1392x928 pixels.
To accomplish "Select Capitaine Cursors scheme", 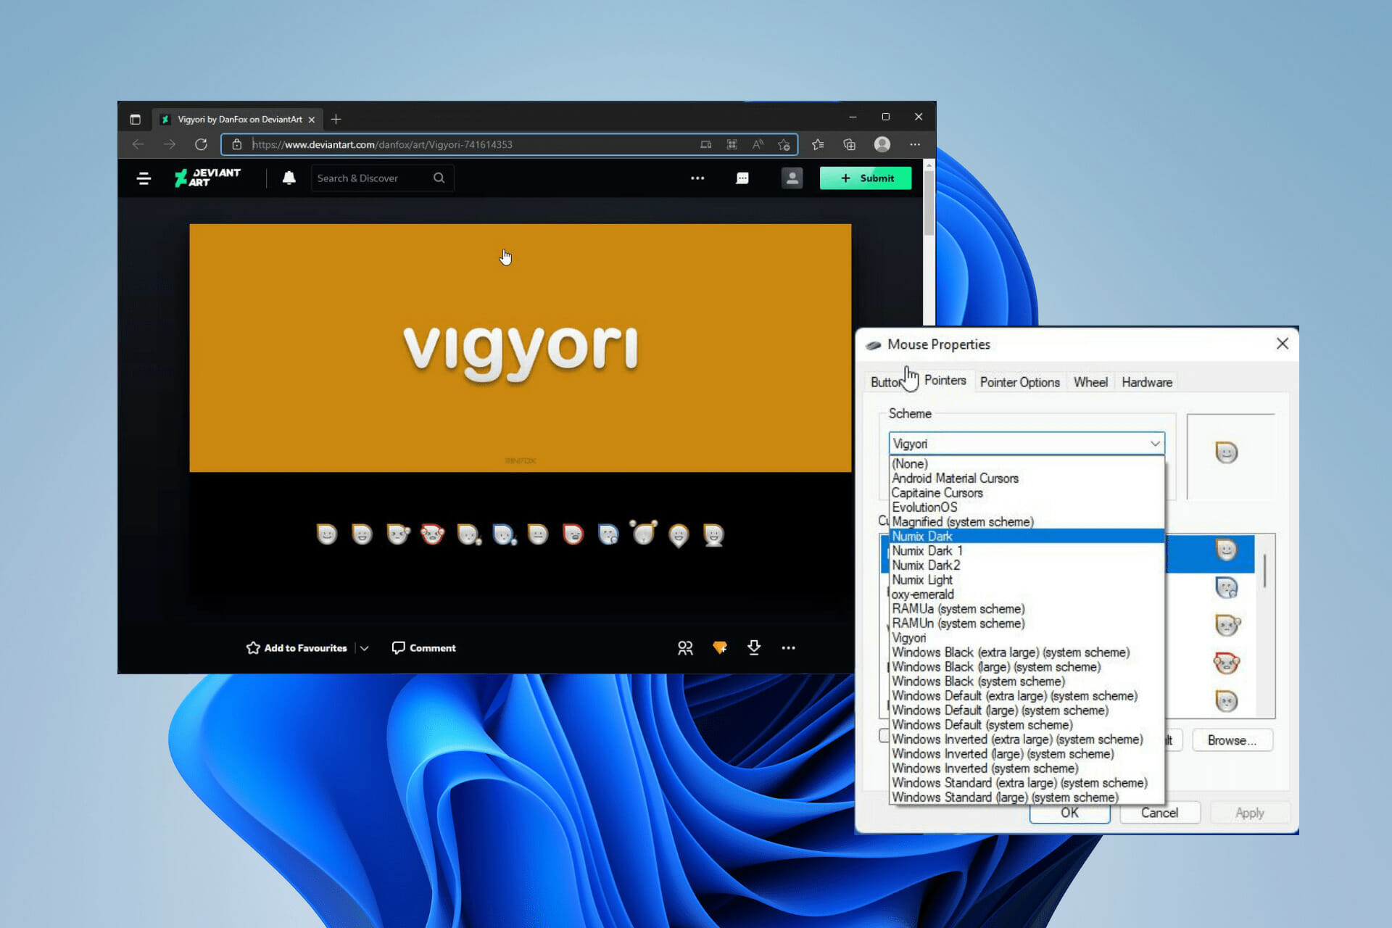I will pyautogui.click(x=1027, y=493).
